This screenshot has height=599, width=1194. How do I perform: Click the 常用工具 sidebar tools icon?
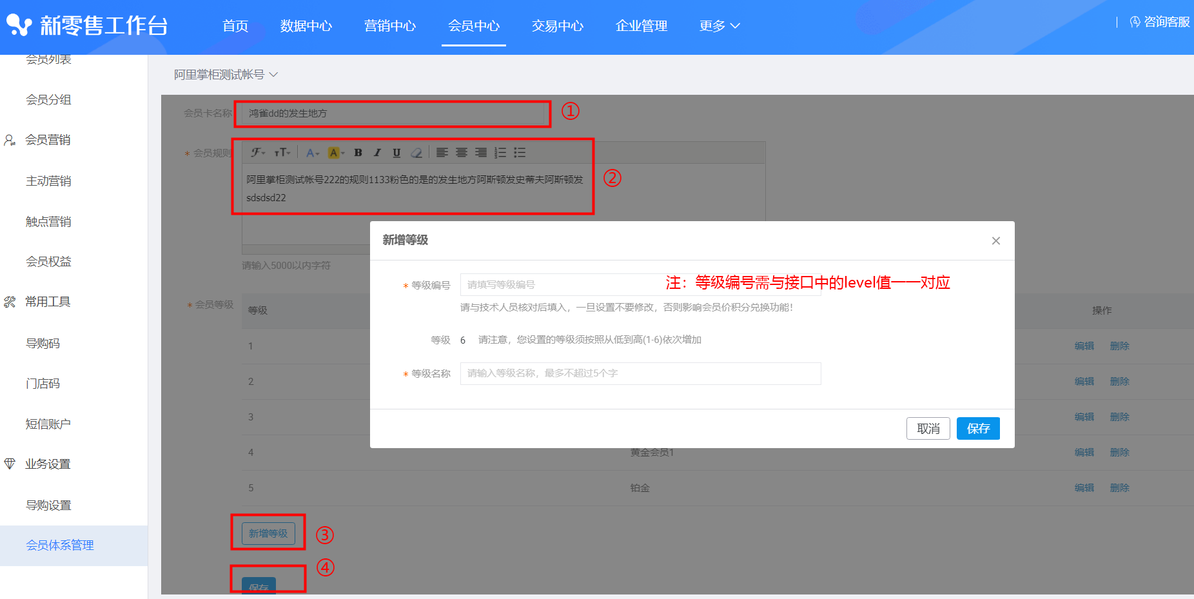[x=10, y=302]
